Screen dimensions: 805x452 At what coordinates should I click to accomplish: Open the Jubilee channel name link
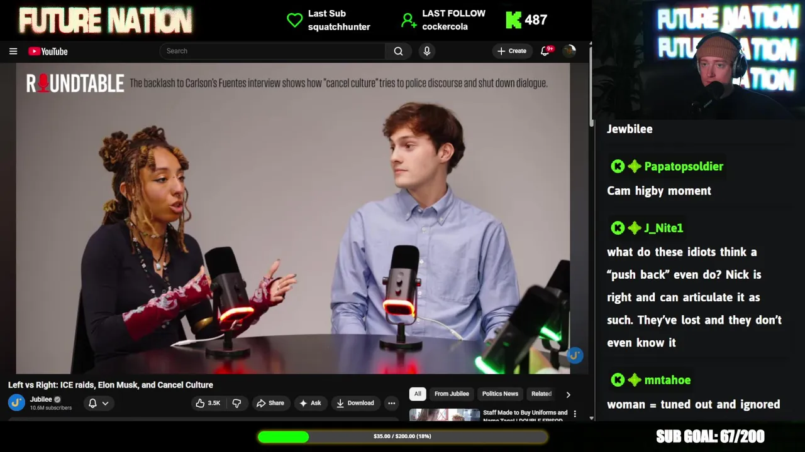coord(41,399)
